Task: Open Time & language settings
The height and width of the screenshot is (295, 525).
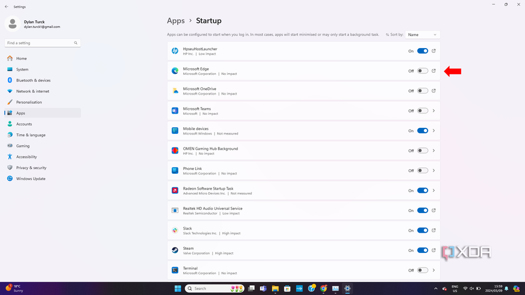Action: [x=43, y=135]
